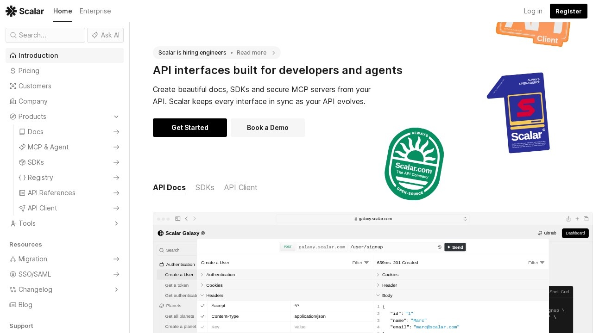The width and height of the screenshot is (593, 333).
Task: Open the Filter dropdown in Create a User panel
Action: point(360,263)
